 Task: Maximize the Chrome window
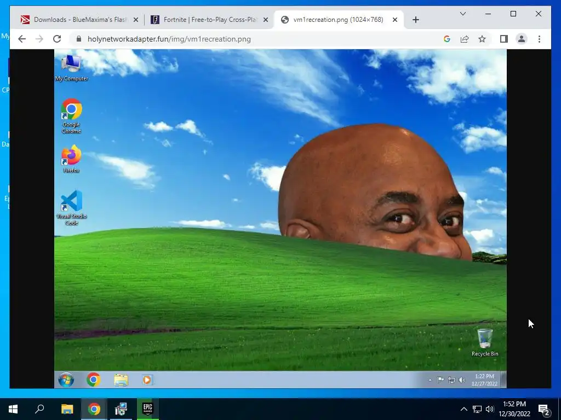click(513, 14)
